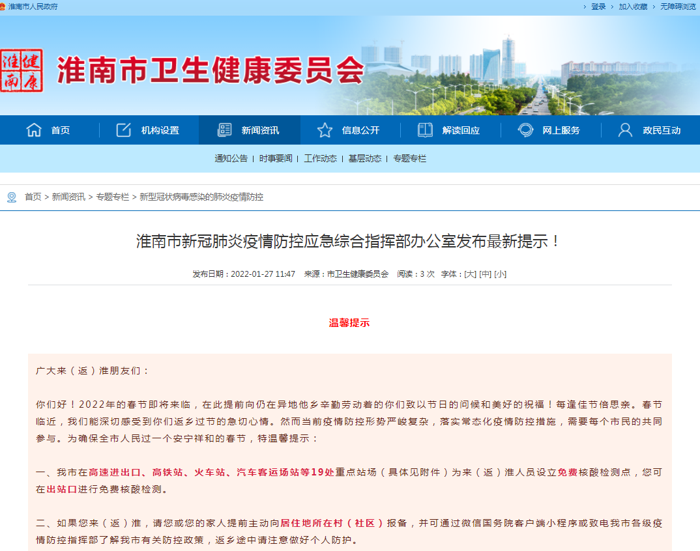Image resolution: width=700 pixels, height=551 pixels.
Task: Select the pencil icon beside 机构设置
Action: (x=123, y=130)
